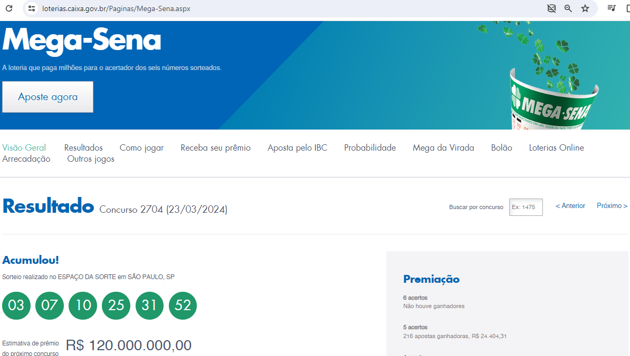Click the drawn number ball 10
Screen dimensions: 630x356
[83, 305]
